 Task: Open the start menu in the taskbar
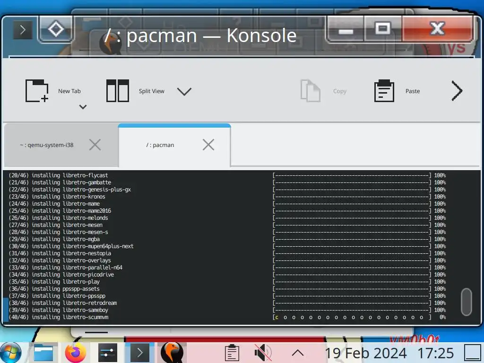tap(11, 353)
